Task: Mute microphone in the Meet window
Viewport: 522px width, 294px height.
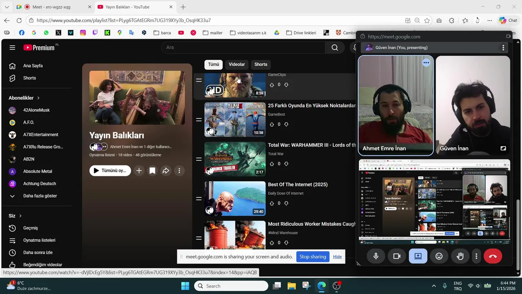Action: [376, 256]
